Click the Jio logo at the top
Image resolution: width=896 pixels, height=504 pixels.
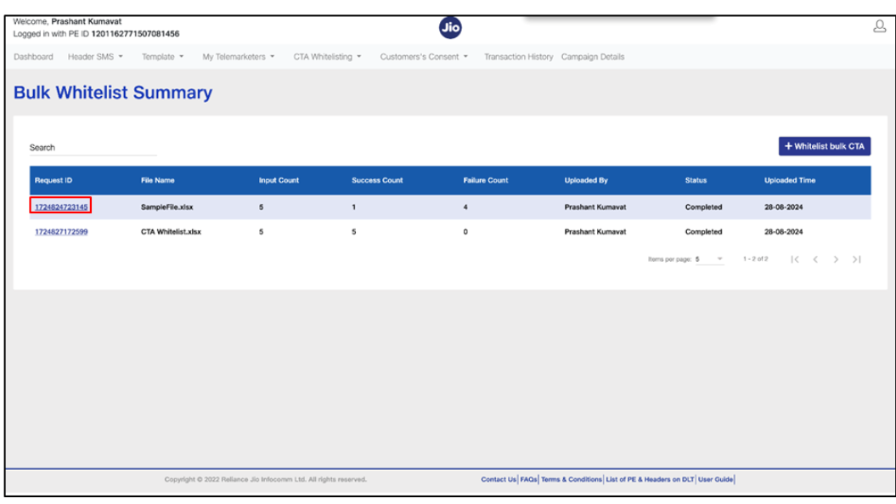450,27
